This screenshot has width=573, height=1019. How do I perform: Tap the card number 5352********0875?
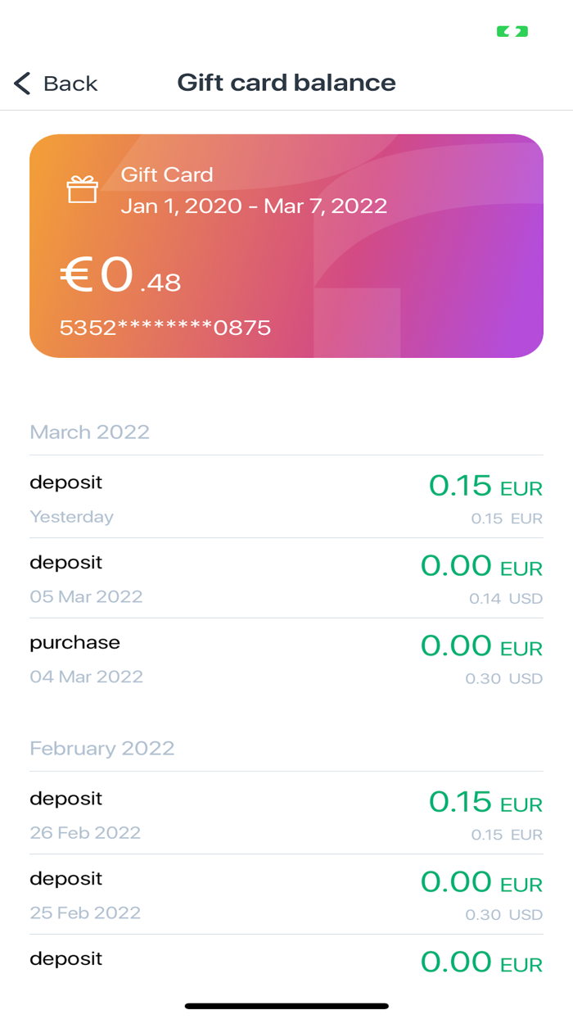coord(165,328)
